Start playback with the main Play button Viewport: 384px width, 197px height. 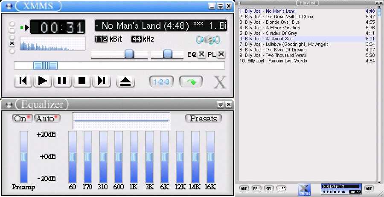click(x=43, y=81)
